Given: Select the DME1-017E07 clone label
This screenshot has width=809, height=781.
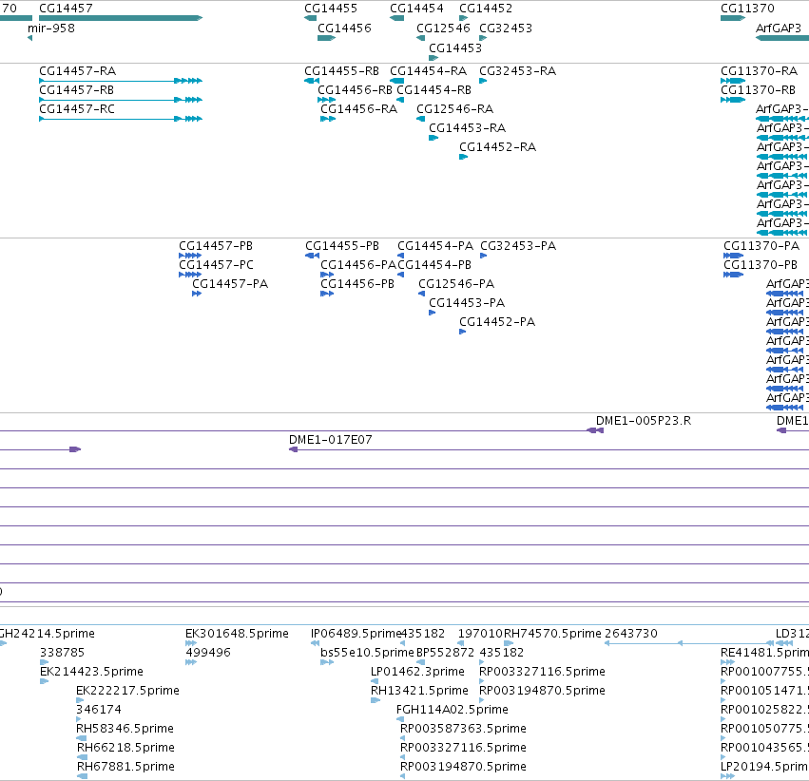Looking at the screenshot, I should tap(330, 439).
